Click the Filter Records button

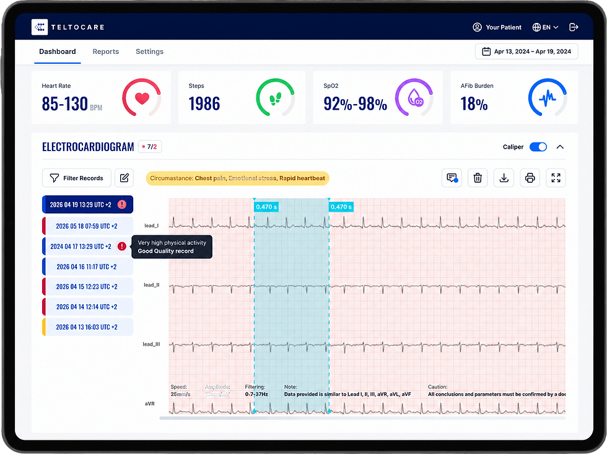[x=77, y=178]
